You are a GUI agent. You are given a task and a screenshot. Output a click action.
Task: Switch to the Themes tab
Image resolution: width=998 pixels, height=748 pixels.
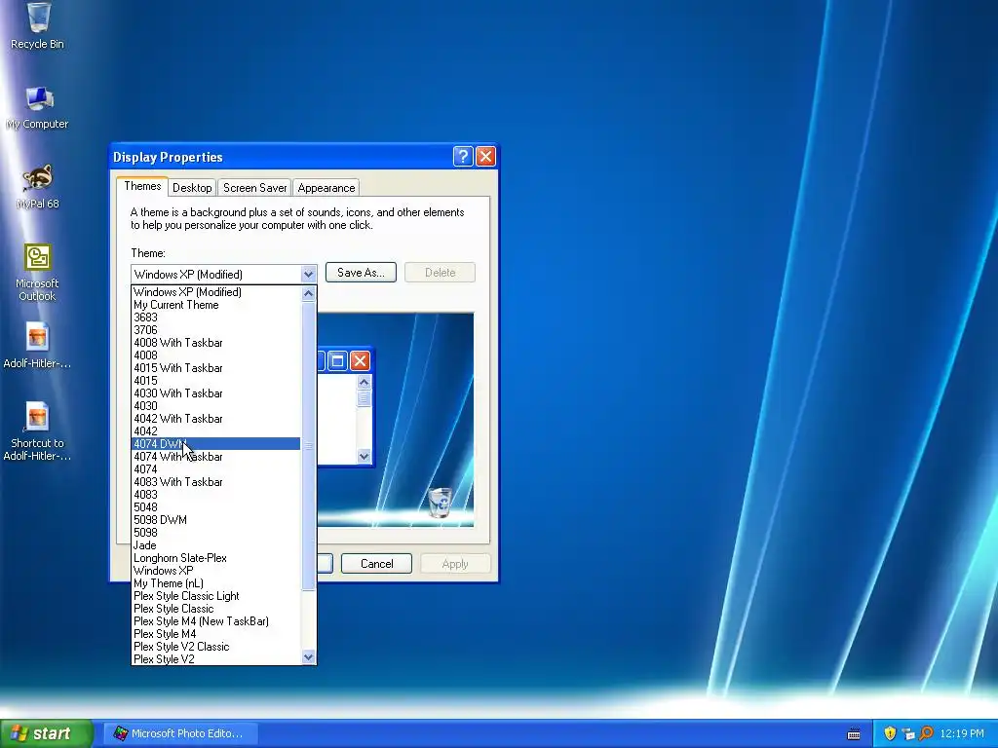click(x=142, y=186)
